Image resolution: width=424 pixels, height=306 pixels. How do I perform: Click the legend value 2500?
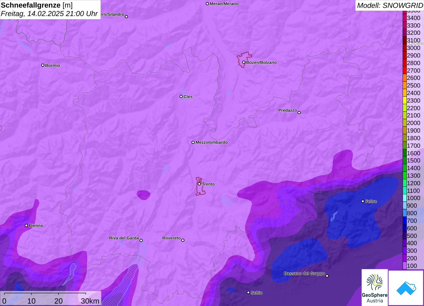tap(413, 85)
